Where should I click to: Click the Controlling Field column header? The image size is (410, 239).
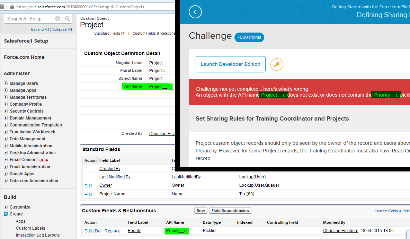pos(283,222)
